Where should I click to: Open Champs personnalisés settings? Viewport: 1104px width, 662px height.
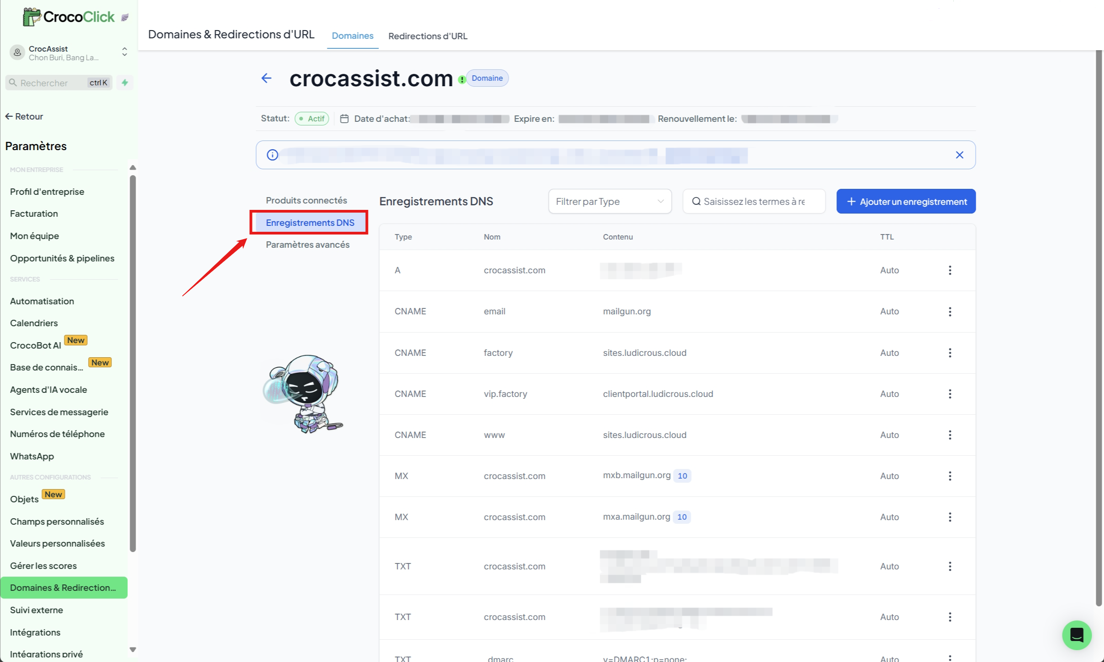[57, 521]
